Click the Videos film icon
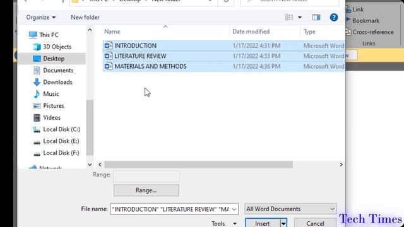 click(x=37, y=118)
